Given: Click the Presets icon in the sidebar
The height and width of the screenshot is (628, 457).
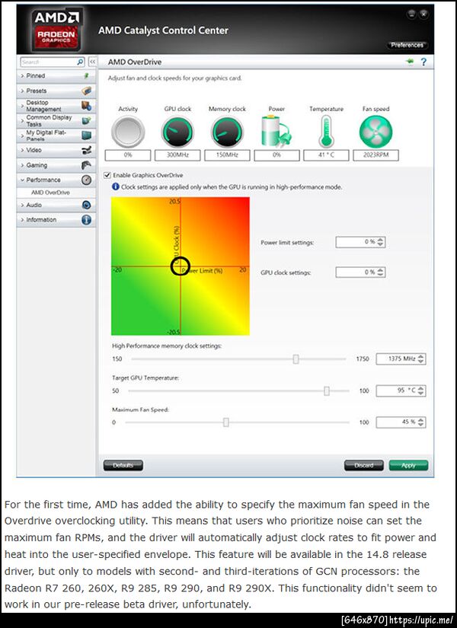Looking at the screenshot, I should click(86, 91).
